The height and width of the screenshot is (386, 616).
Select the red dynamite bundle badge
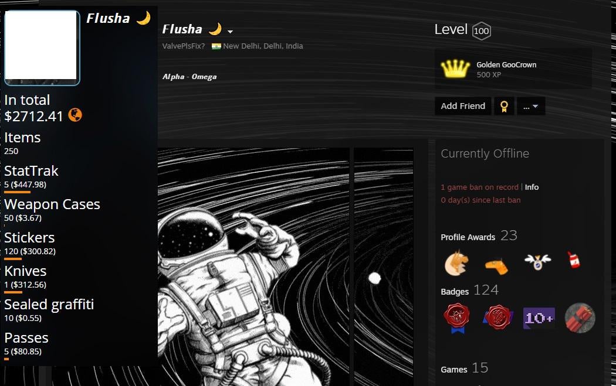pos(580,317)
